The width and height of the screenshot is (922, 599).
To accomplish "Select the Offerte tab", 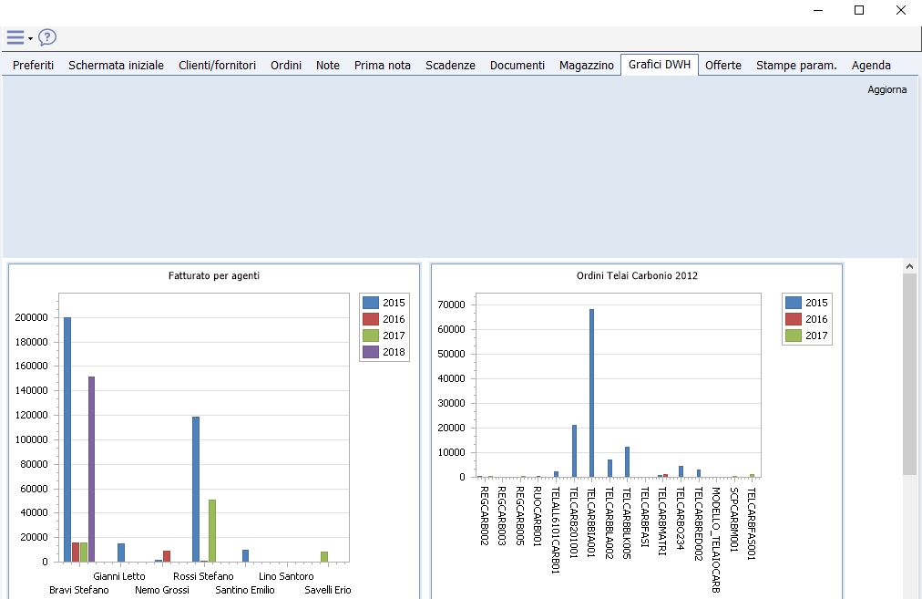I will 722,66.
